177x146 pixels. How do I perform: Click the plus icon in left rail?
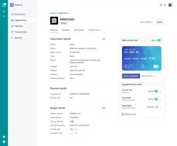point(4,16)
